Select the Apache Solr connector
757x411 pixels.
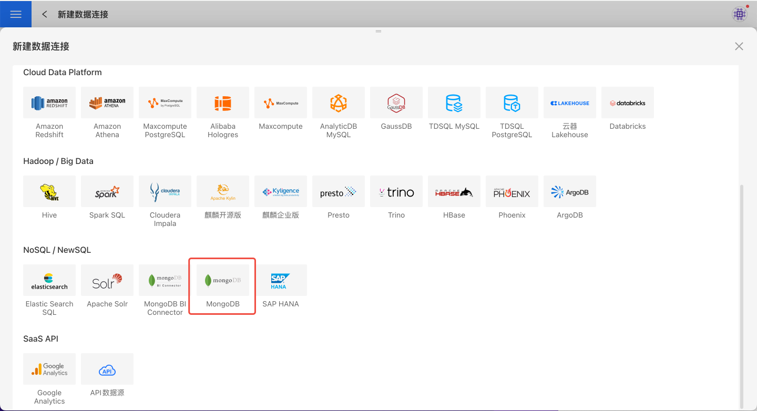coord(107,281)
